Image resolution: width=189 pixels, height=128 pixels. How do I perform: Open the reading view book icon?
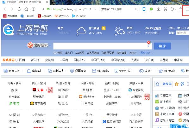click(x=33, y=9)
